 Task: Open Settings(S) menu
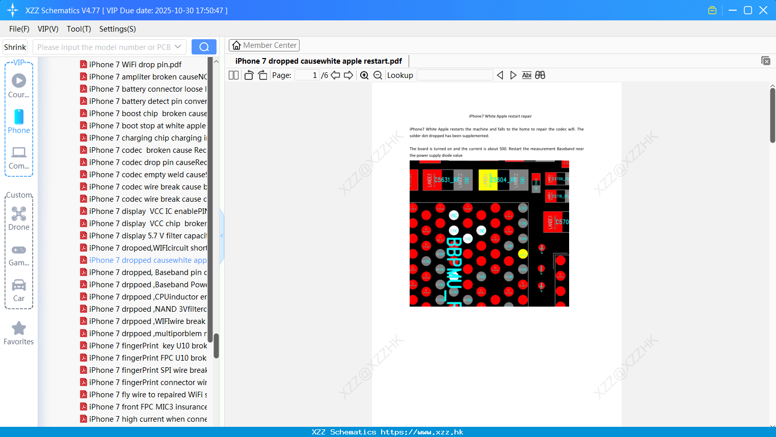tap(118, 29)
